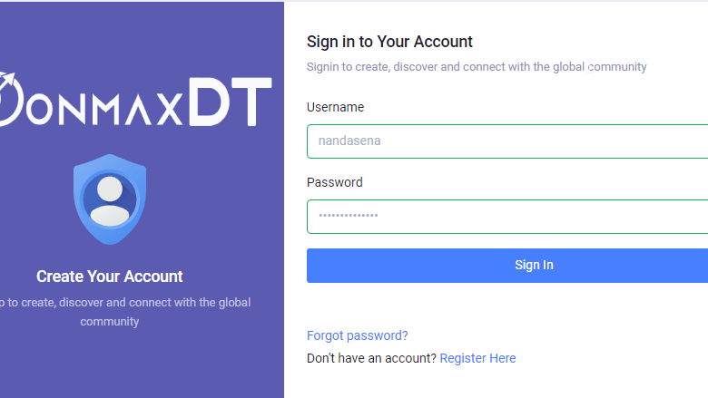Image resolution: width=708 pixels, height=398 pixels.
Task: Click the bold DT letters in logo
Action: [x=230, y=100]
